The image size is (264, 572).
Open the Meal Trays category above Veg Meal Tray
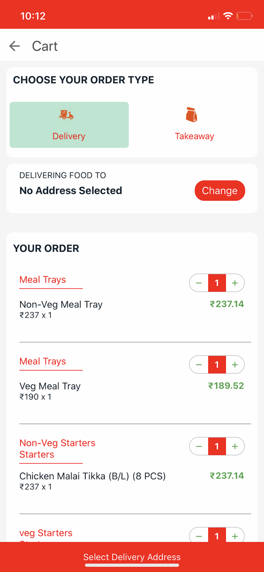point(43,361)
